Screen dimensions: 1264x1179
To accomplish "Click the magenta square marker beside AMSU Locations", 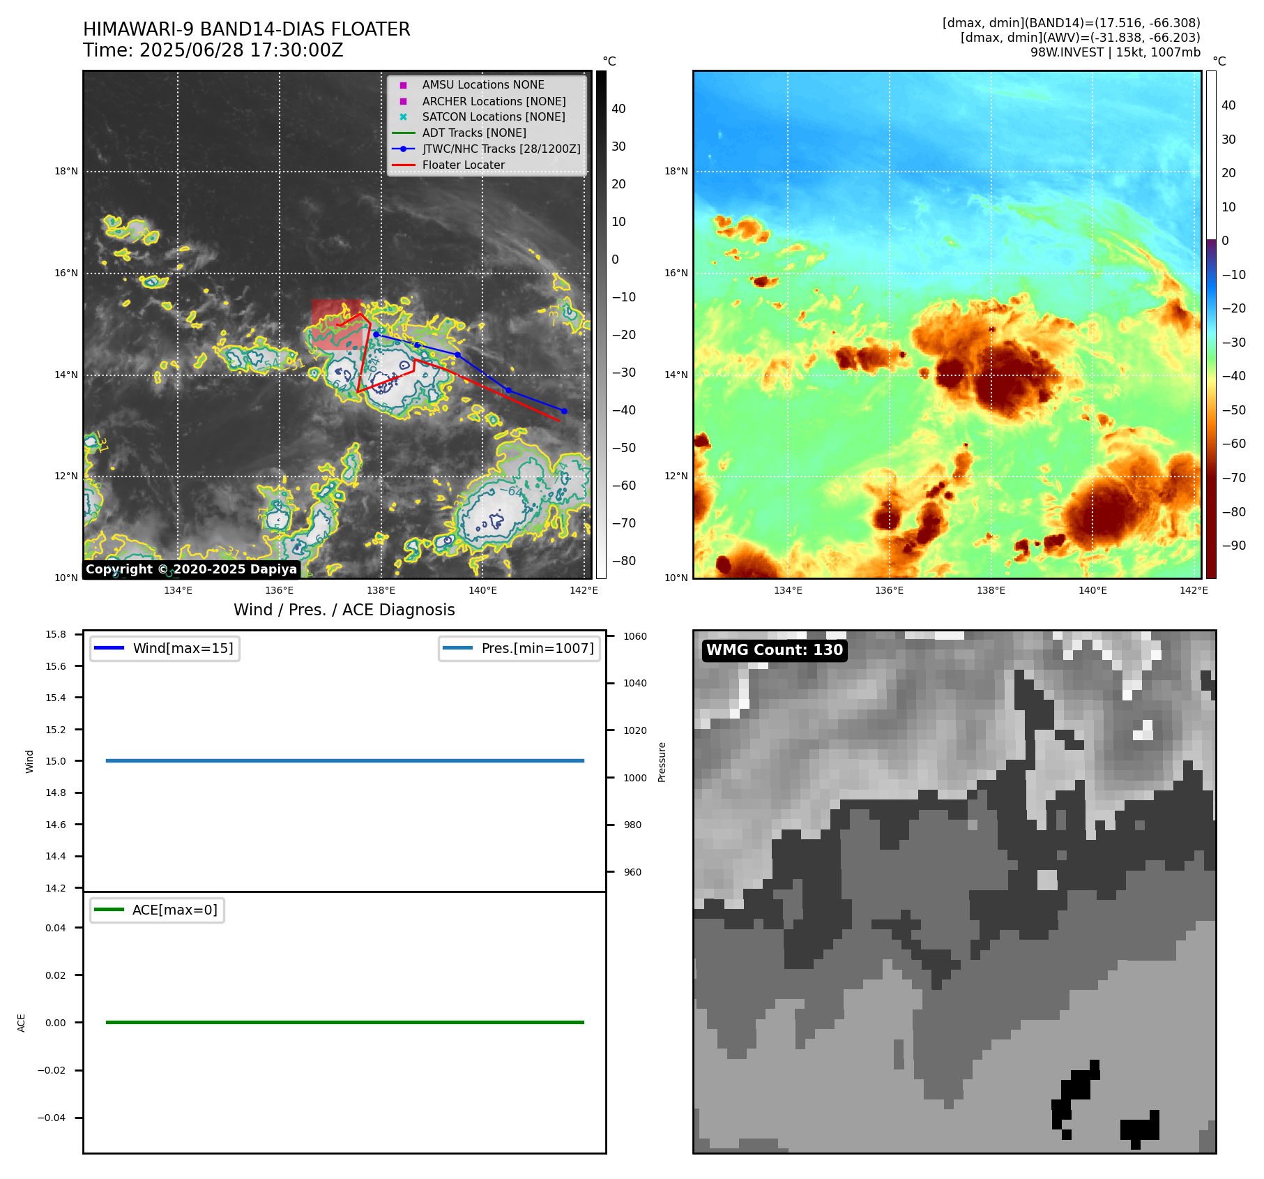I will coord(403,85).
